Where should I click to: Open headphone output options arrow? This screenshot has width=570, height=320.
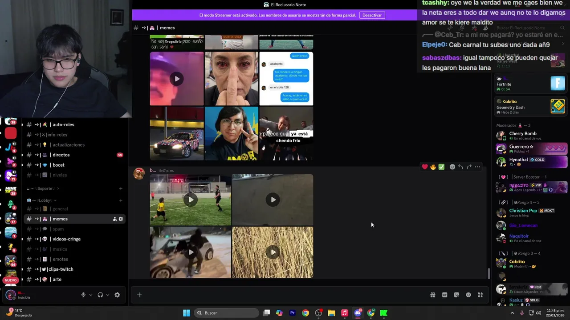point(107,295)
